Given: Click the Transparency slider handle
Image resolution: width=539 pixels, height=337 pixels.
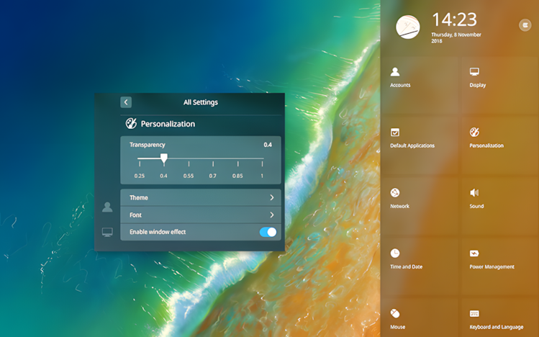Looking at the screenshot, I should [x=164, y=158].
